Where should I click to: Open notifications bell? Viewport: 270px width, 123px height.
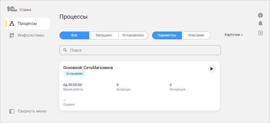[x=260, y=23]
